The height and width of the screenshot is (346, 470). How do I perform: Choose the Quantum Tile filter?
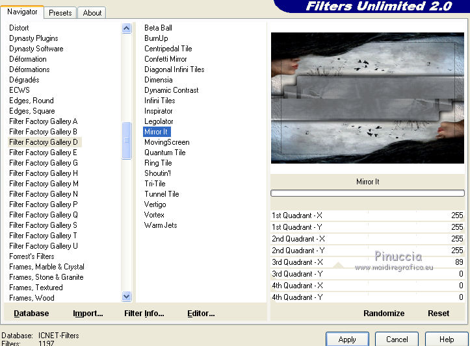(x=165, y=153)
